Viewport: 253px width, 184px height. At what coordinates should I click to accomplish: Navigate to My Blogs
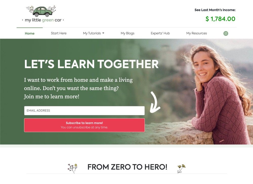[x=128, y=33]
